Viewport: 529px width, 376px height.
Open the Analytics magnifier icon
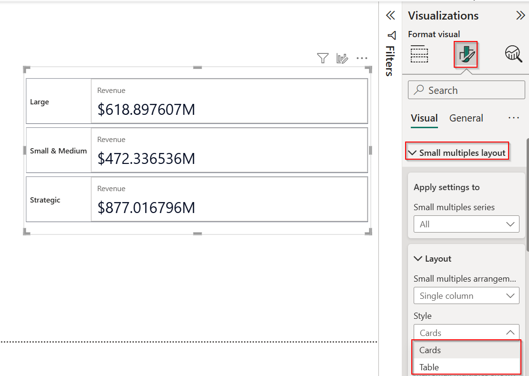pos(513,54)
